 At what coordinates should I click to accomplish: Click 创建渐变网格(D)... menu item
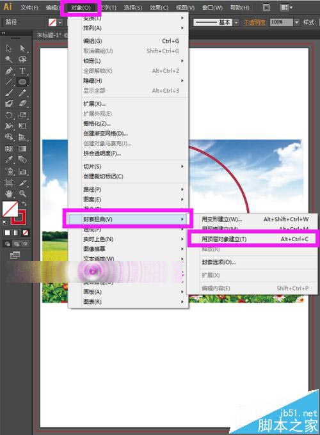(x=128, y=134)
